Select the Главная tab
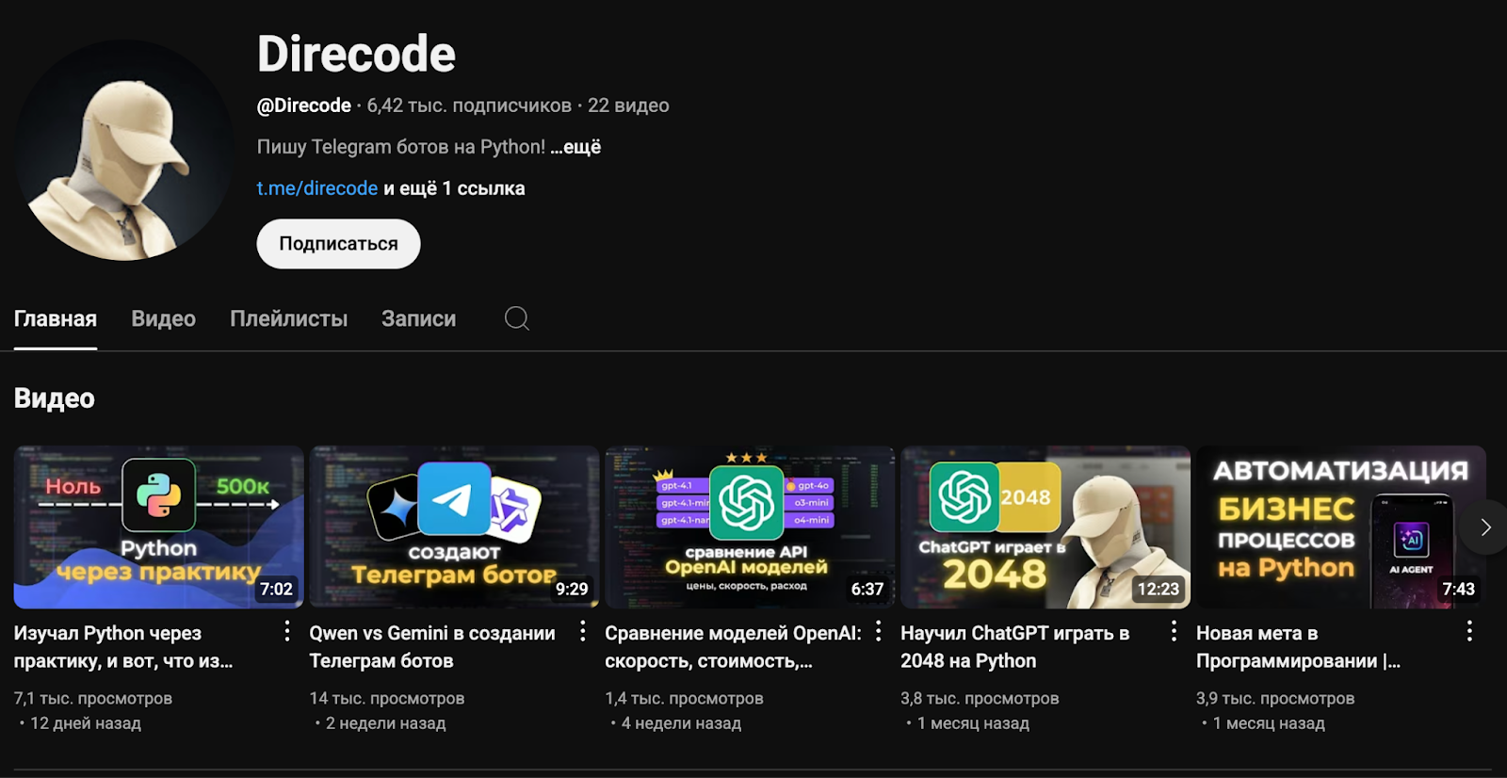The height and width of the screenshot is (778, 1507). (56, 319)
